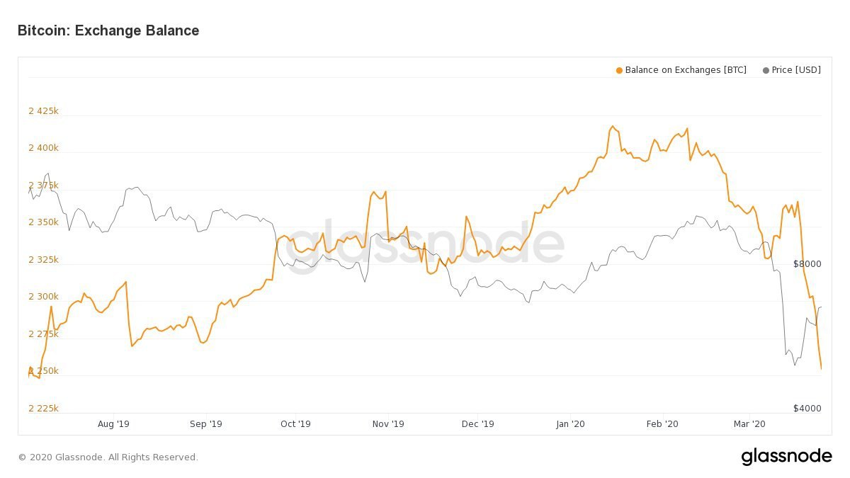Click the 2 225k y-axis label
The height and width of the screenshot is (478, 850).
tap(43, 409)
